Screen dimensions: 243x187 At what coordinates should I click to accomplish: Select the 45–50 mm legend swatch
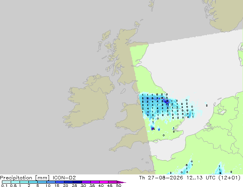click(113, 182)
